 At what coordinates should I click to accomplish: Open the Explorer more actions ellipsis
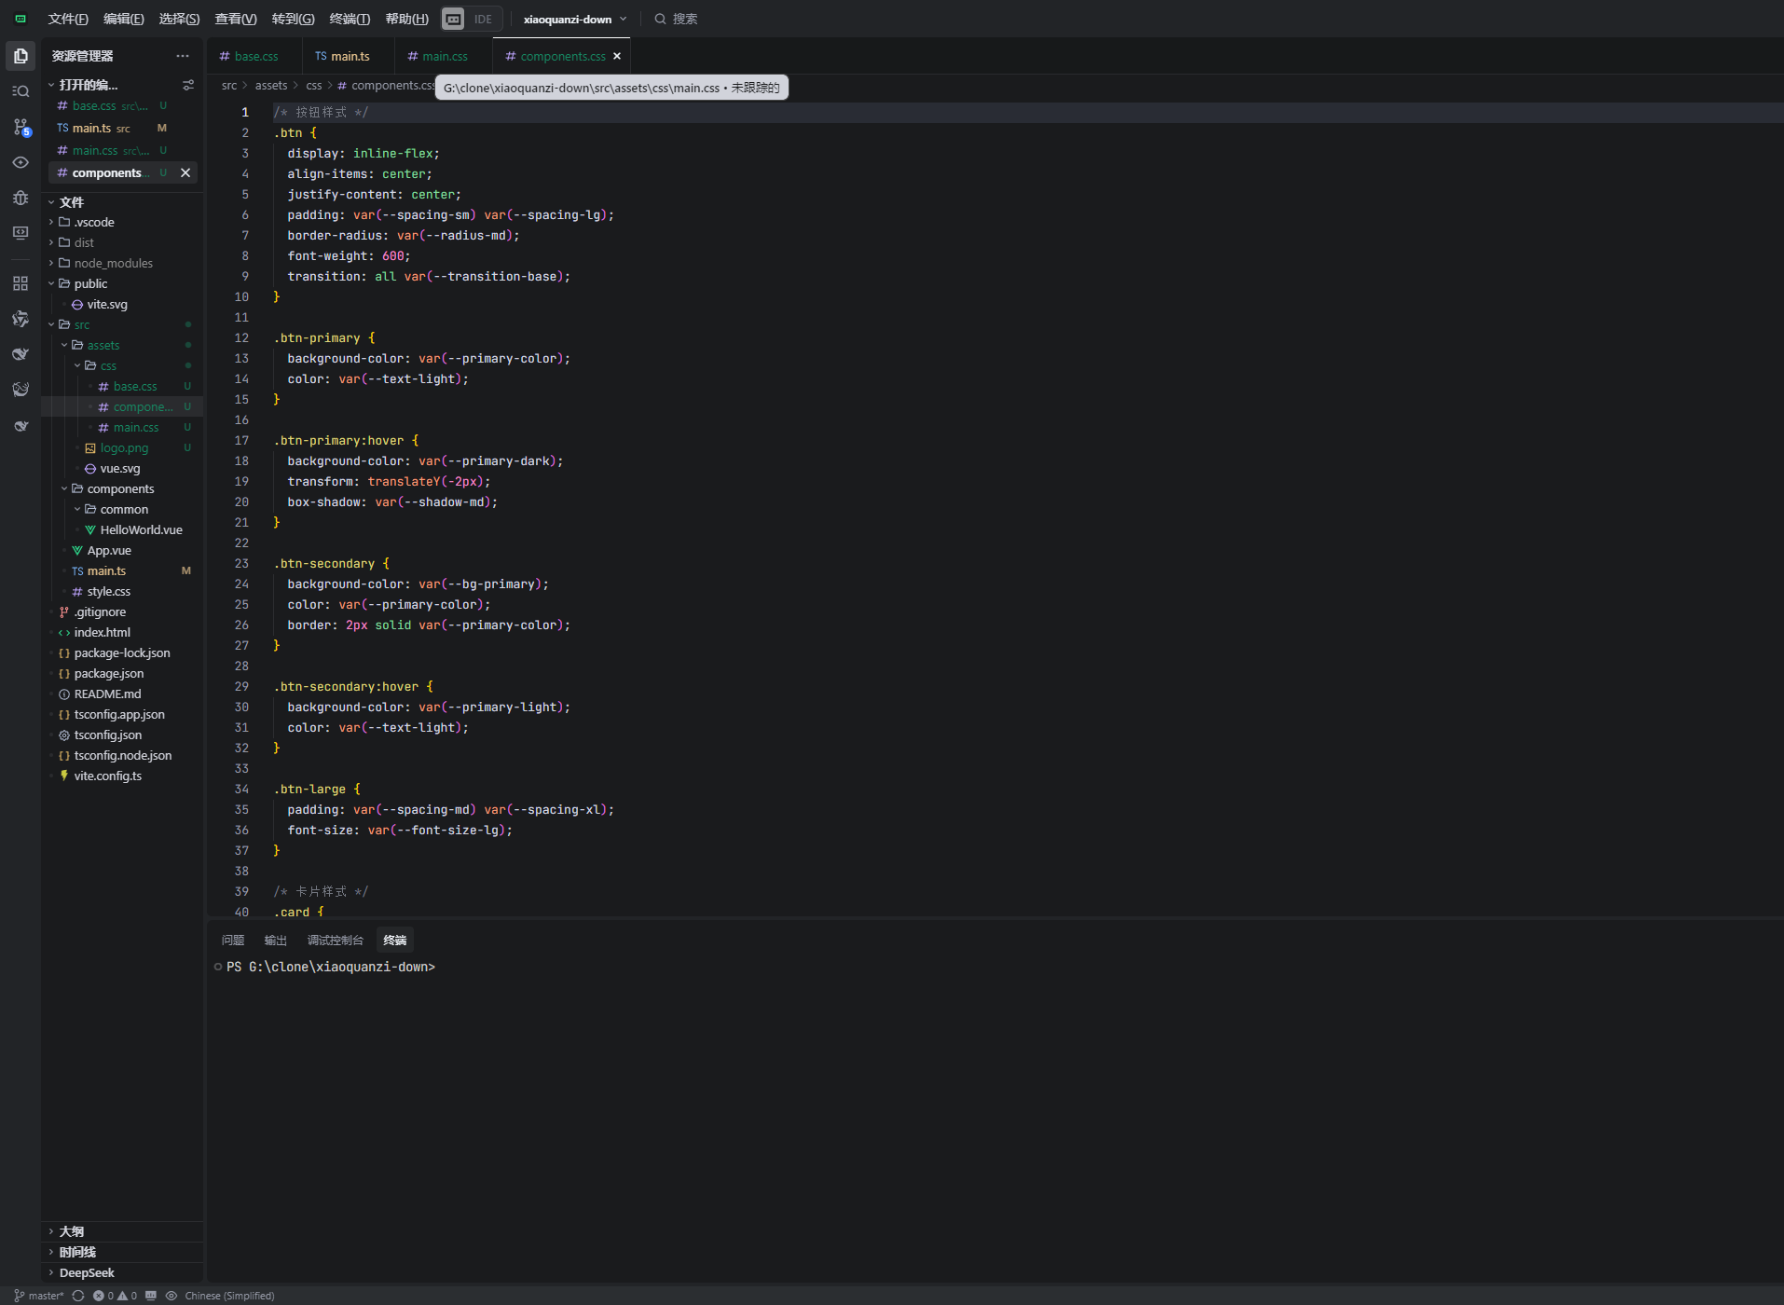point(183,56)
